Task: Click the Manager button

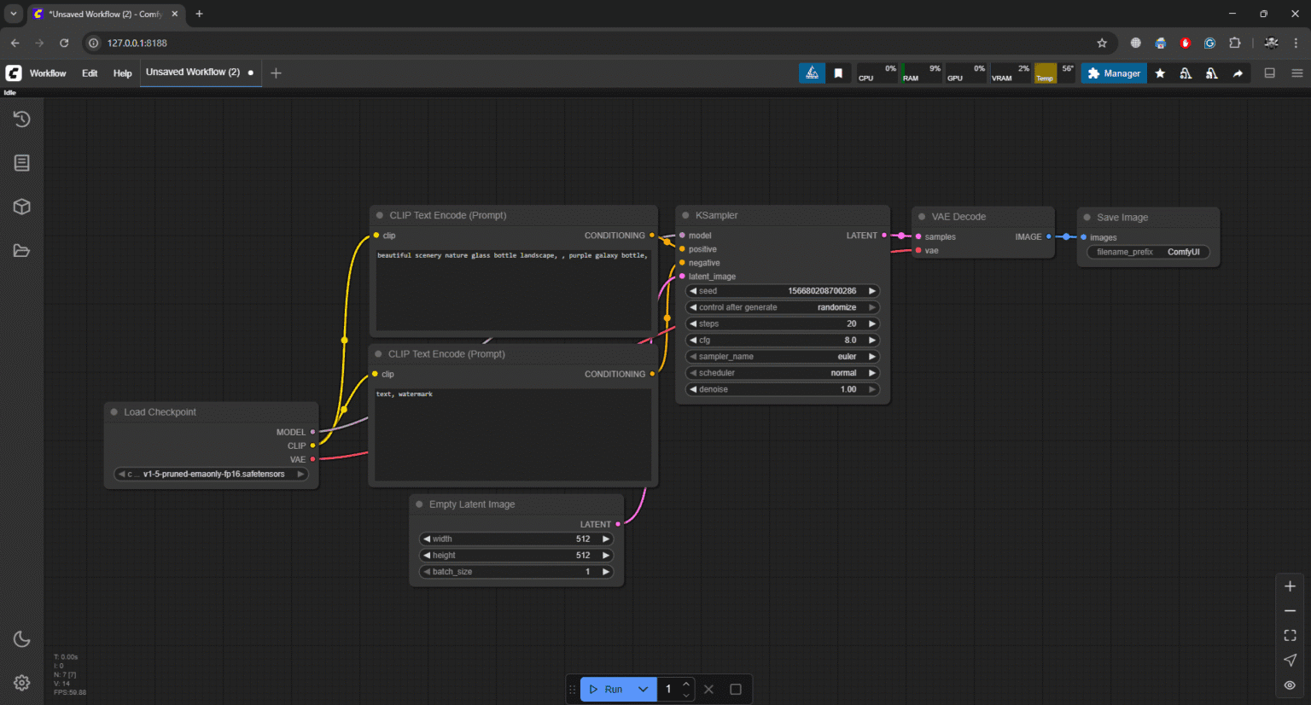Action: pyautogui.click(x=1114, y=73)
